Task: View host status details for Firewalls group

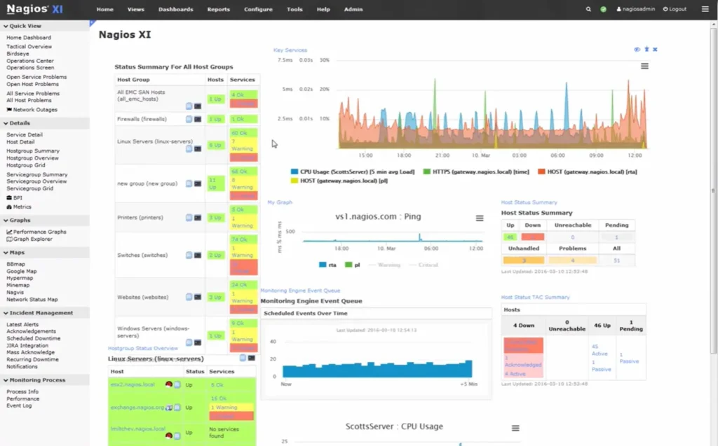Action: (189, 119)
